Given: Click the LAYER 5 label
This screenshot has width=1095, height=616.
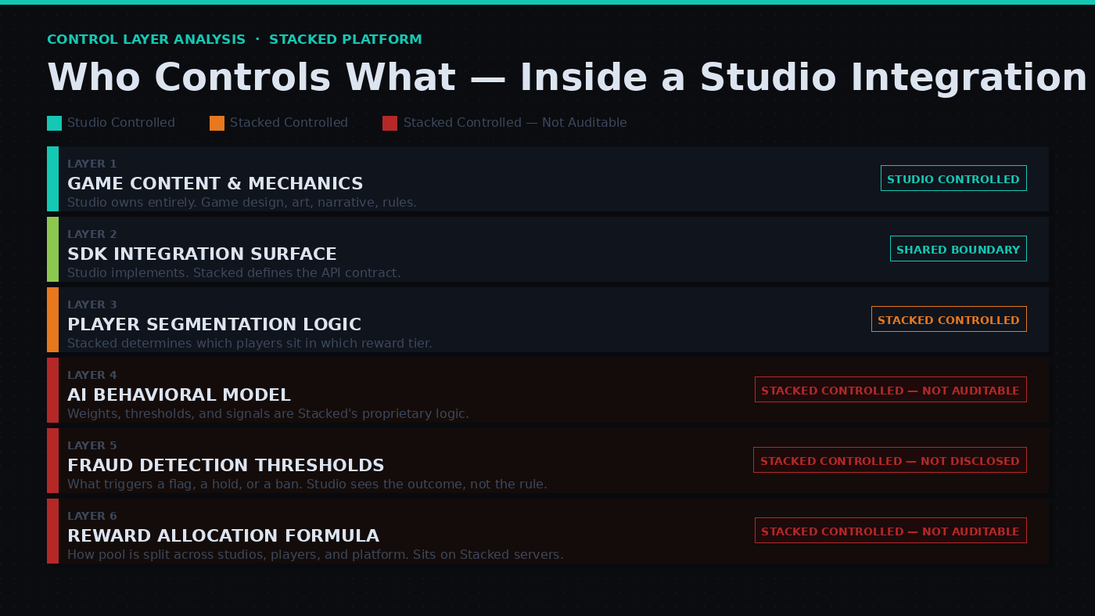Looking at the screenshot, I should [x=92, y=445].
